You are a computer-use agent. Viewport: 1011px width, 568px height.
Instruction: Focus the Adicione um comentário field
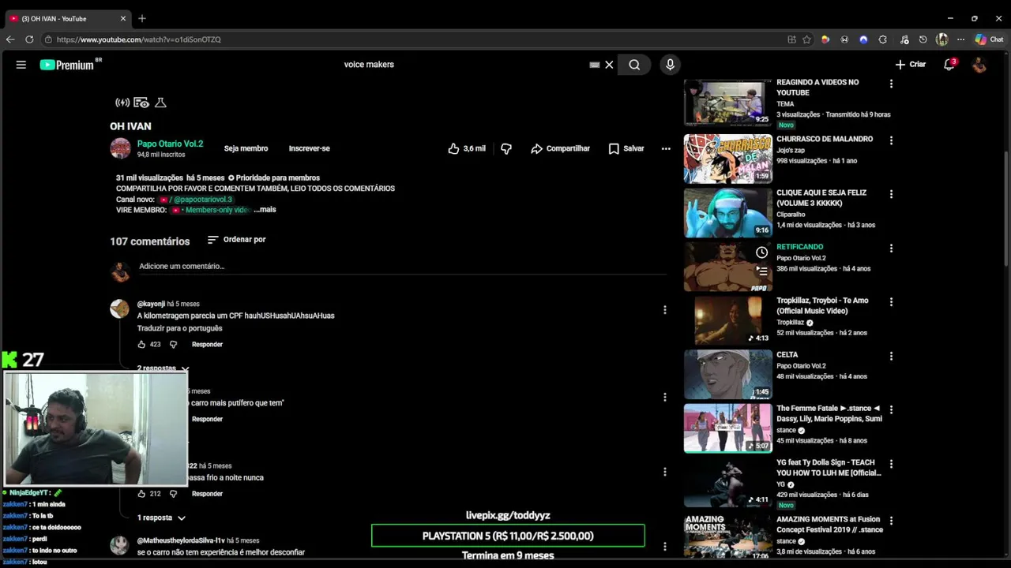coord(403,267)
